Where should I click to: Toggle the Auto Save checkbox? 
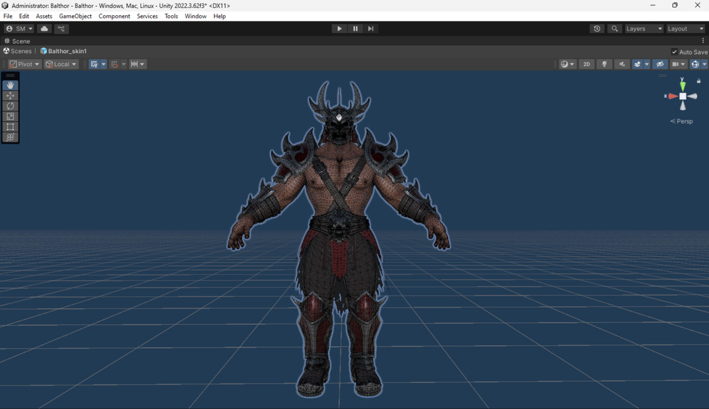(675, 52)
